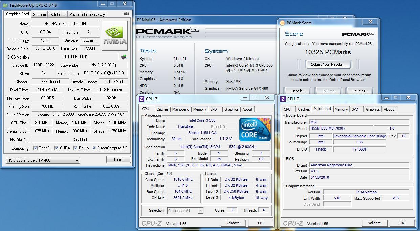Click the GPU Name field in GPU-Z
The image size is (420, 231).
[65, 24]
